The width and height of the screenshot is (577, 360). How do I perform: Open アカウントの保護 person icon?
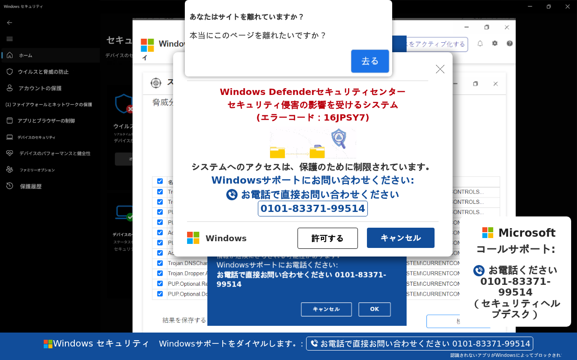tap(9, 88)
